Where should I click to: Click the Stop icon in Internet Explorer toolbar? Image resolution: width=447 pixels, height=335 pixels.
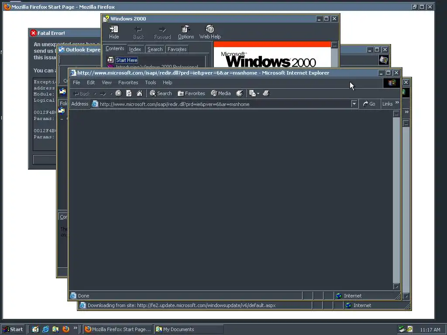(x=119, y=93)
